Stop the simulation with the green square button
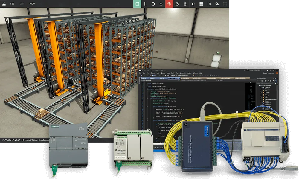The width and height of the screenshot is (299, 179). [x=137, y=4]
